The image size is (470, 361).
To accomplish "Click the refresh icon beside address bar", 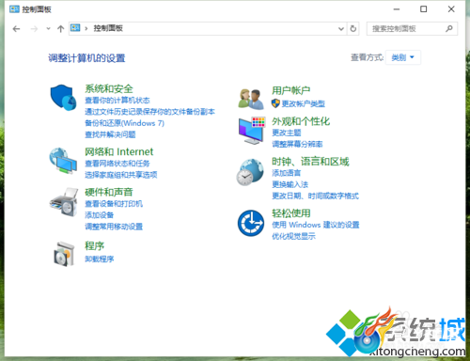I will click(353, 28).
